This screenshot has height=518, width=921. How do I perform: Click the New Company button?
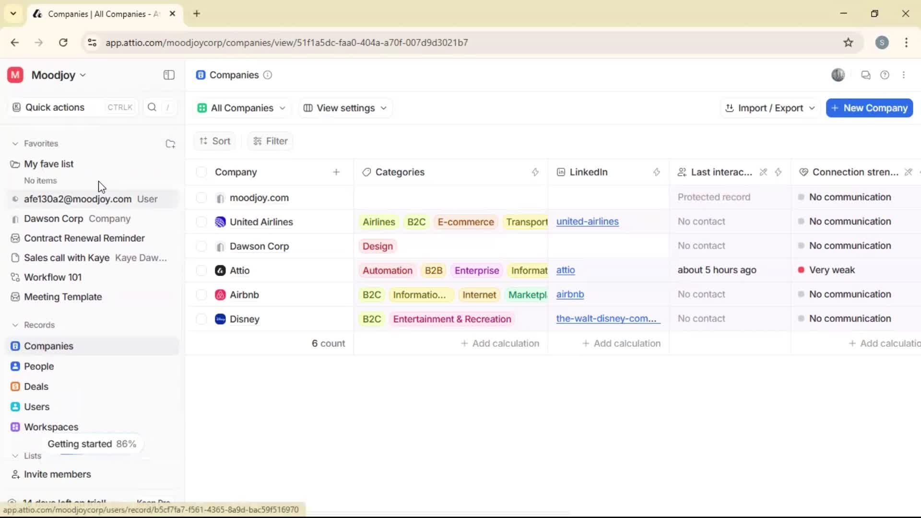click(869, 108)
